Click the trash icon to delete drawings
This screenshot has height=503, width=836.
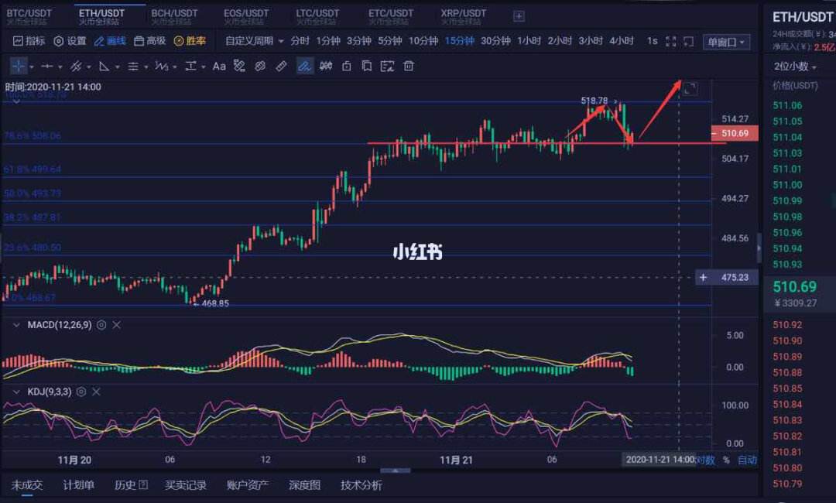tap(409, 66)
